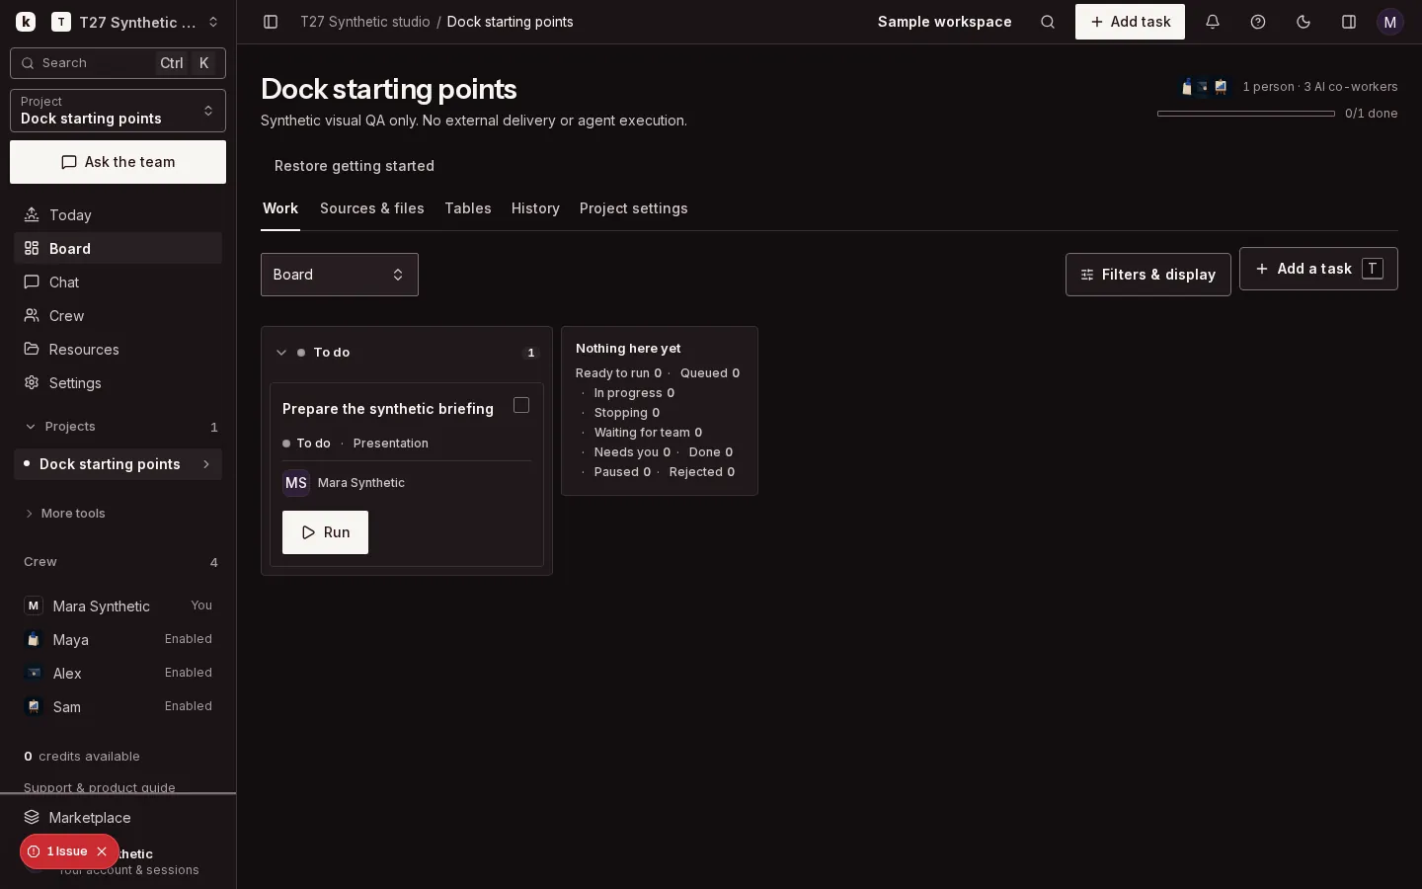
Task: Collapse the Projects section
Action: (31, 427)
